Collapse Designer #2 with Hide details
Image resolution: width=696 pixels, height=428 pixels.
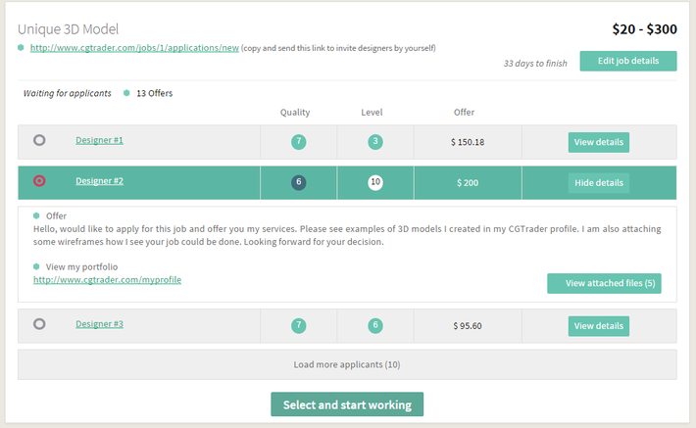click(x=598, y=183)
